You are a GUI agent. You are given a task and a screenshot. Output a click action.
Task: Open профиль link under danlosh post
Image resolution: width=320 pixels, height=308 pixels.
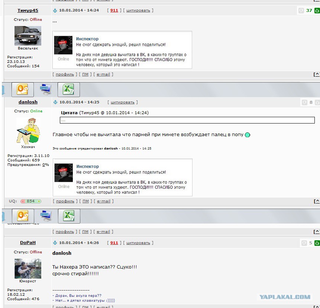65,201
